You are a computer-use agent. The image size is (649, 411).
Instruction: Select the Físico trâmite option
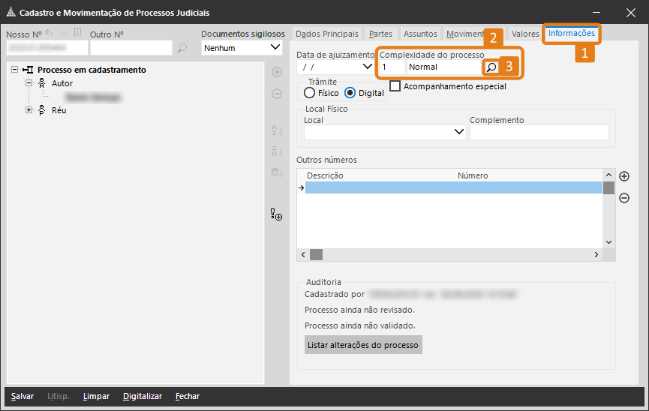click(x=310, y=93)
